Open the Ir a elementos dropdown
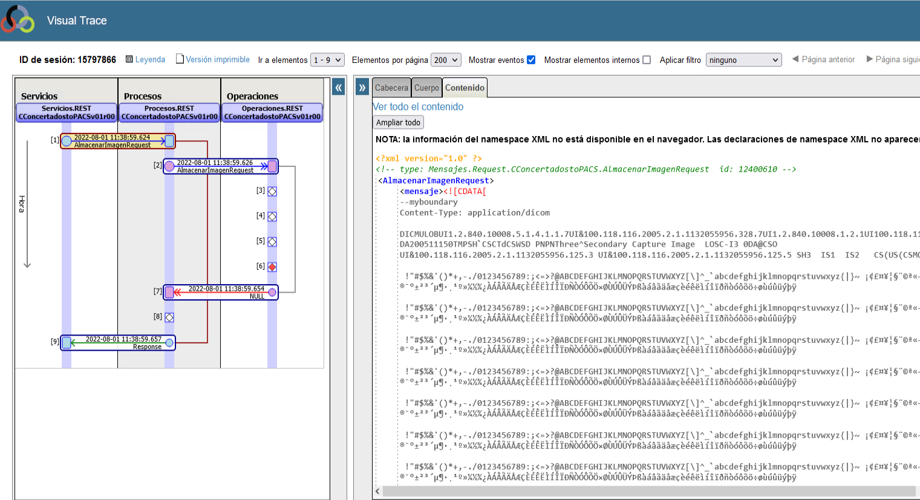Viewport: 920px width, 500px height. pos(327,60)
